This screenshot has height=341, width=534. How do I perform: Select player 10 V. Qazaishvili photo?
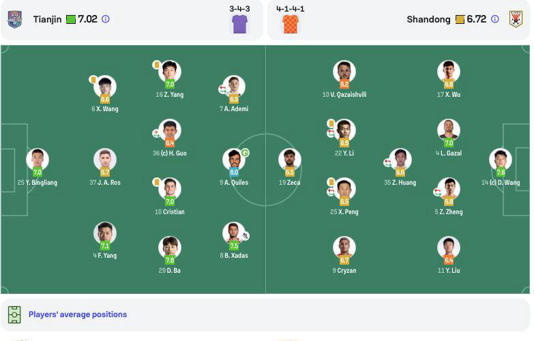click(344, 71)
